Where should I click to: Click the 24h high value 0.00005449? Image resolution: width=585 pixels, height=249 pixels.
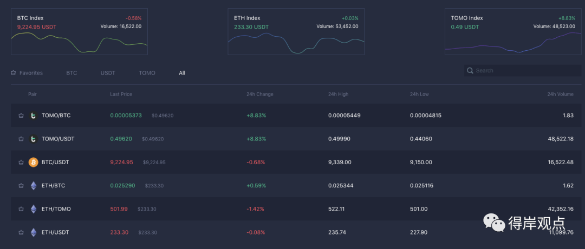coord(344,116)
